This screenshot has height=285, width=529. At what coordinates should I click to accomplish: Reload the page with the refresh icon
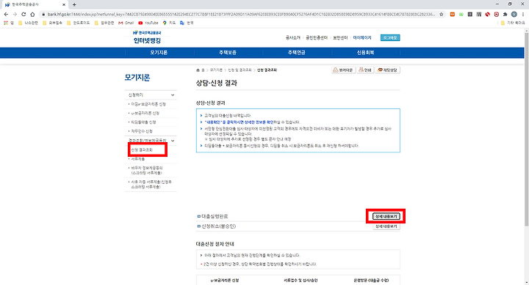point(24,14)
